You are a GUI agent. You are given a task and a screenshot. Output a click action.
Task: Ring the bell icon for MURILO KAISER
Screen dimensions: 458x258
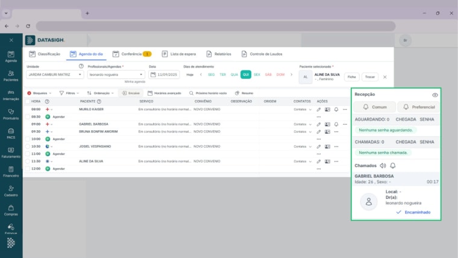[336, 110]
